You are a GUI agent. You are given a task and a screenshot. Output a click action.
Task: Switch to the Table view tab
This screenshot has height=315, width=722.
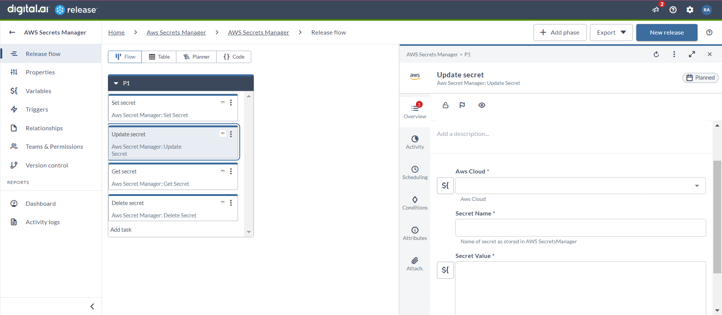159,57
